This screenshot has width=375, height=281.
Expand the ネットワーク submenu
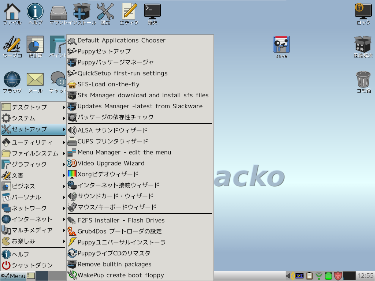point(33,208)
